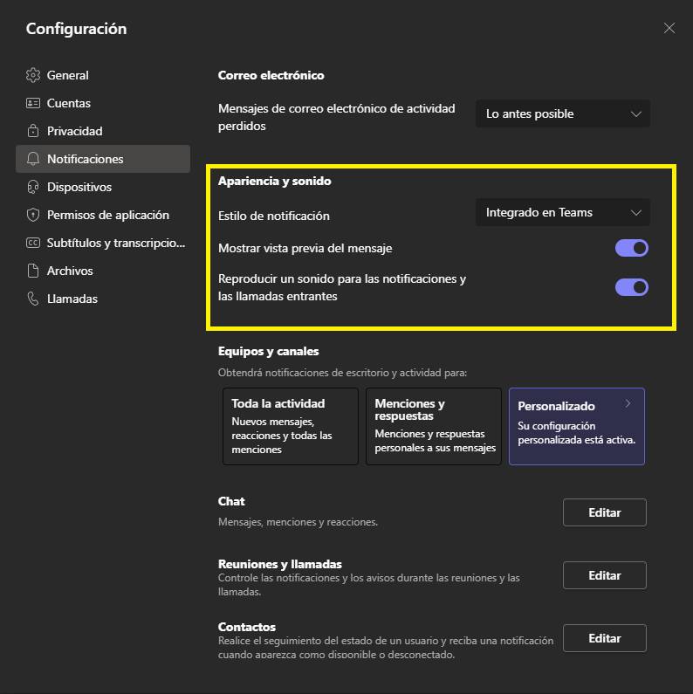This screenshot has width=693, height=694.
Task: Click the Subtítulos CC icon
Action: click(x=33, y=243)
